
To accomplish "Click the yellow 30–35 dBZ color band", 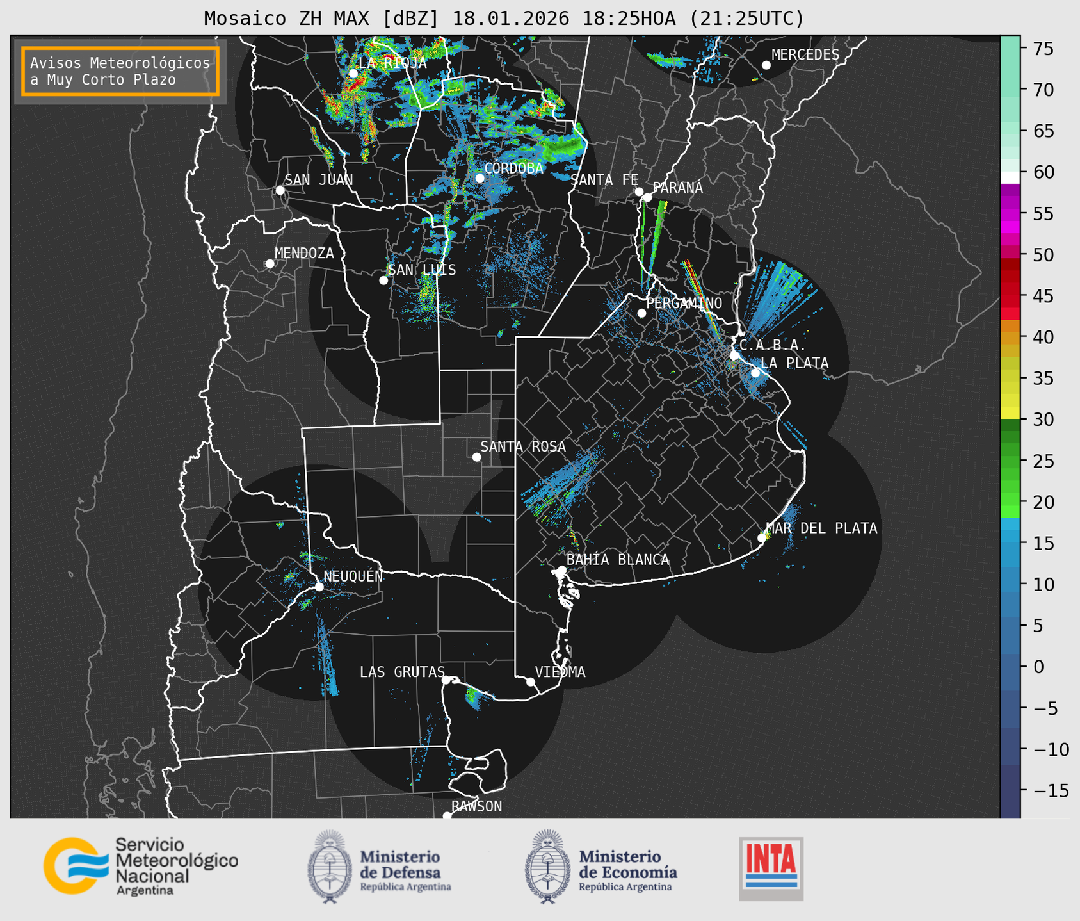I will point(1010,398).
